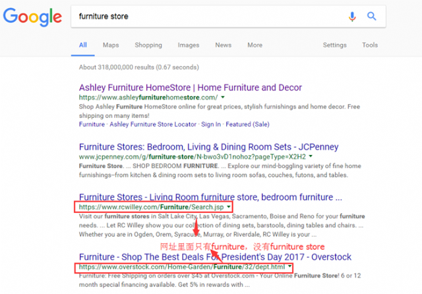422x294 pixels.
Task: Open the Featured (Sale) sitelink
Action: [x=247, y=125]
